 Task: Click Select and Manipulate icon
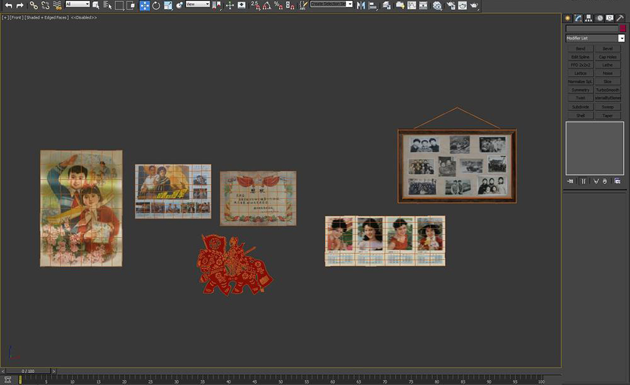point(230,5)
